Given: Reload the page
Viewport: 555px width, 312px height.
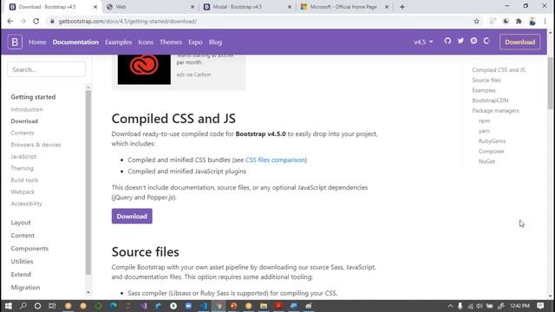Looking at the screenshot, I should coord(36,21).
